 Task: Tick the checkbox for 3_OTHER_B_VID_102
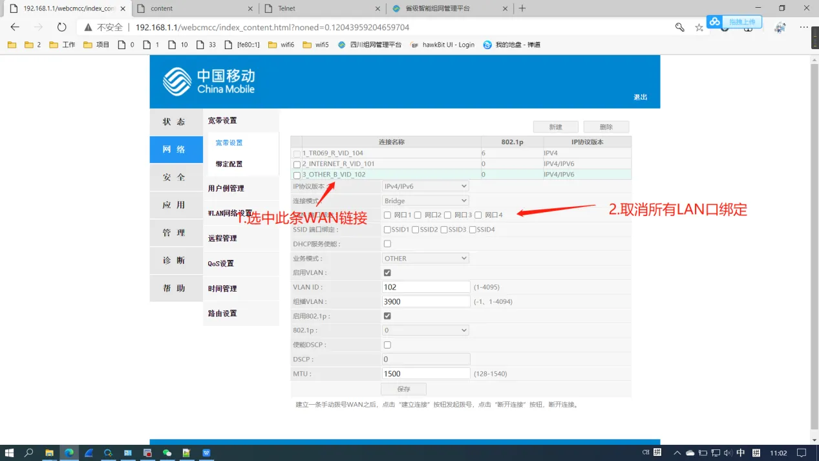pos(297,175)
